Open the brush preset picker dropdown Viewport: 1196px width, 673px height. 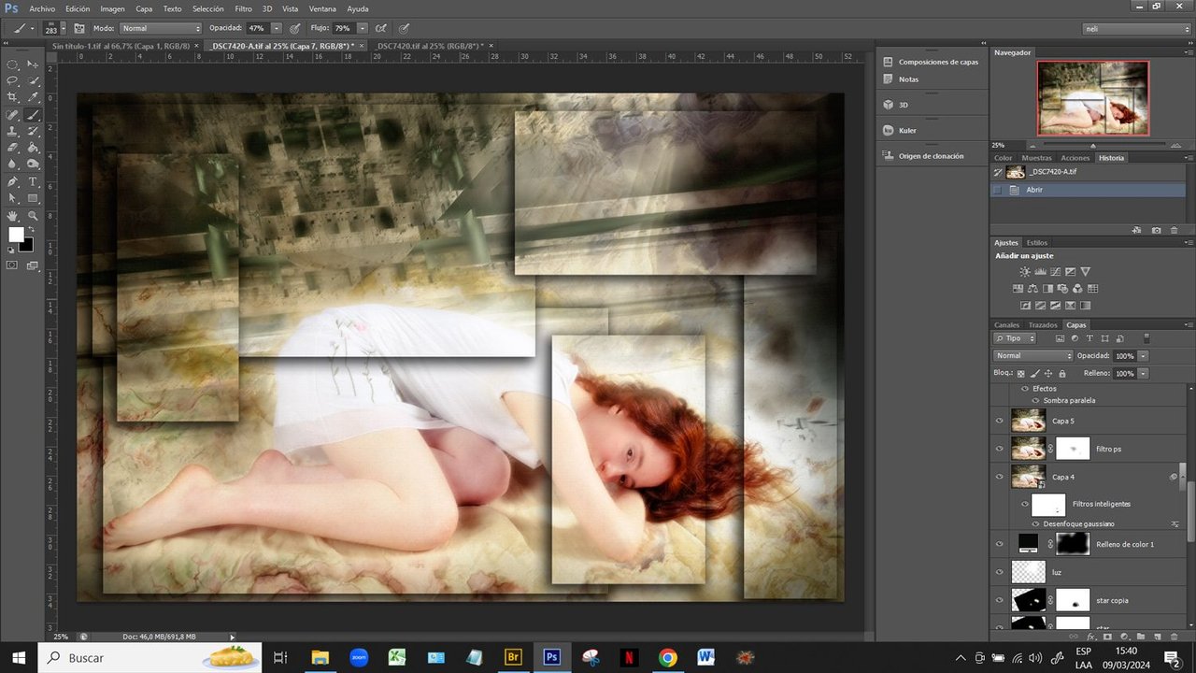pyautogui.click(x=62, y=29)
